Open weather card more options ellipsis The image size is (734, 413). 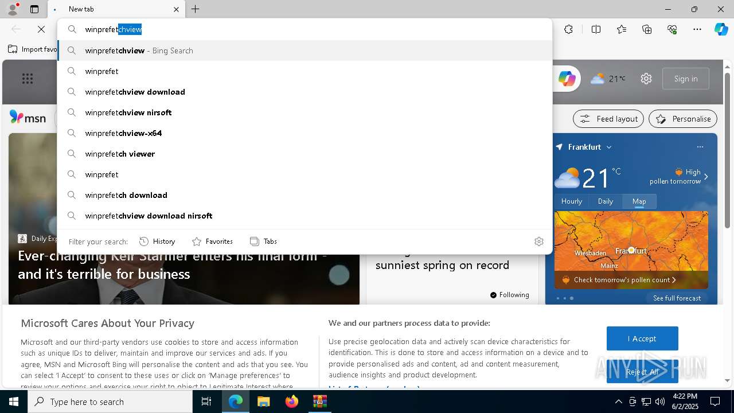tap(700, 147)
